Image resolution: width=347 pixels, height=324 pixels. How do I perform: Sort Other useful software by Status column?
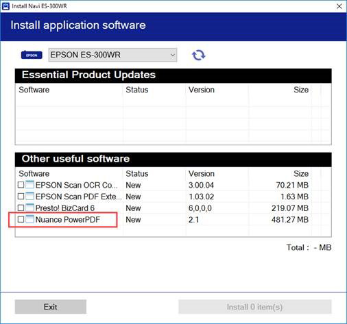137,173
